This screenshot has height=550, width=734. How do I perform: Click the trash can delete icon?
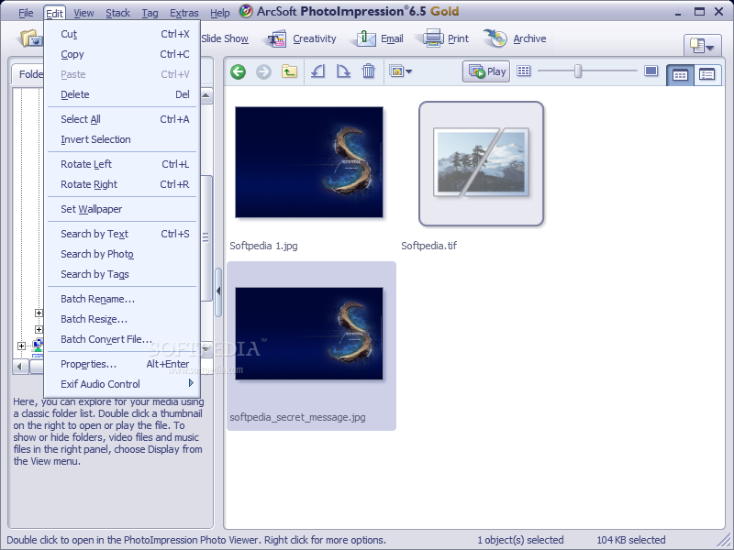tap(369, 71)
